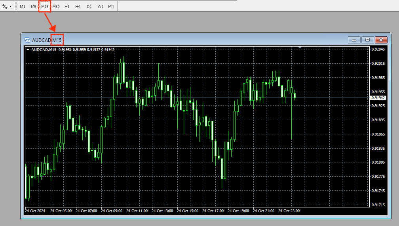The width and height of the screenshot is (399, 226).
Task: Click the current price label 0.91942
Action: (378, 98)
